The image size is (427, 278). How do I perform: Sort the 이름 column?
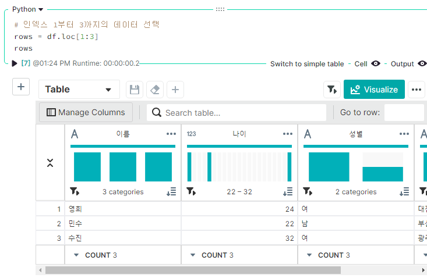(x=171, y=191)
